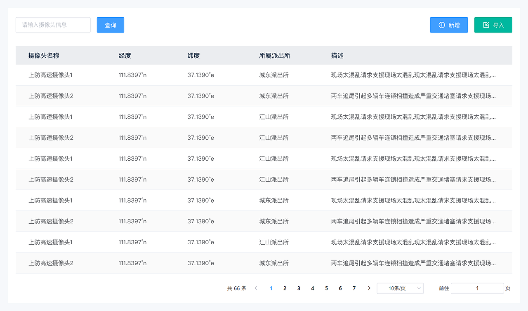Viewport: 528px width, 311px height.
Task: Click the 查询 search button
Action: pyautogui.click(x=110, y=25)
